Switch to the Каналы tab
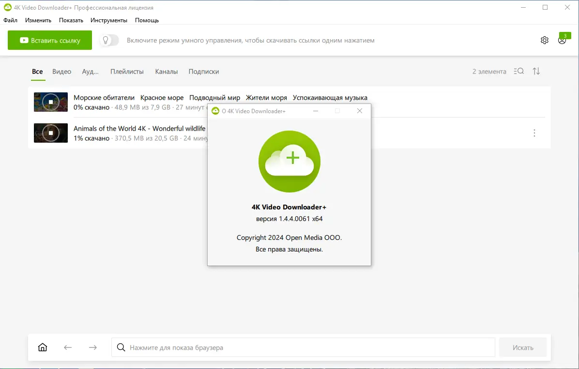579x369 pixels. click(166, 72)
